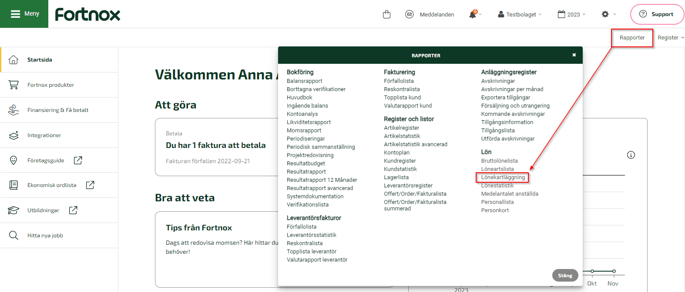Image resolution: width=685 pixels, height=292 pixels.
Task: Click the Hitta nya jobb magnifier icon
Action: pos(13,235)
